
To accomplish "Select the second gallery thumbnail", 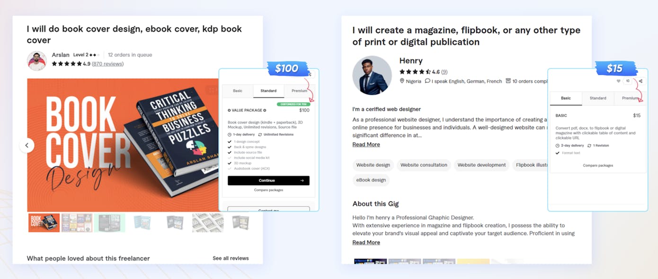I will coord(77,223).
